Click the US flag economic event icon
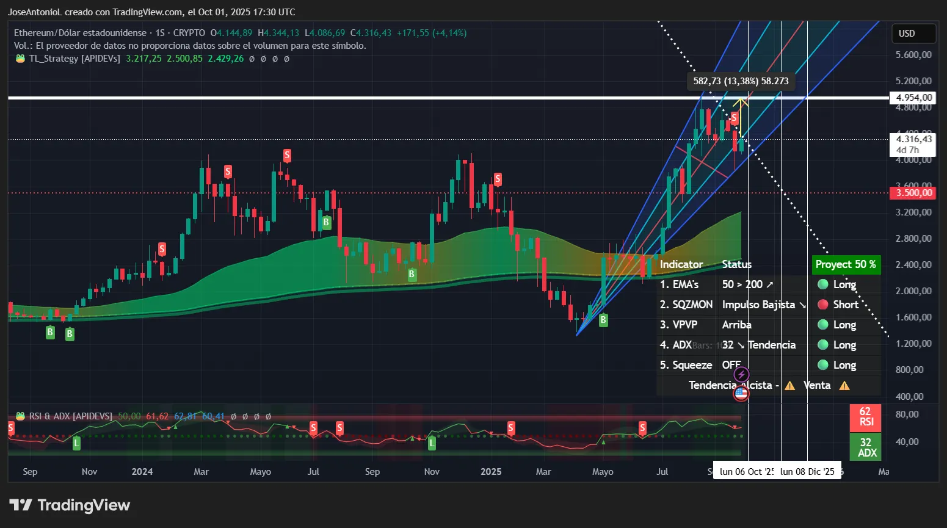This screenshot has width=947, height=528. tap(741, 394)
